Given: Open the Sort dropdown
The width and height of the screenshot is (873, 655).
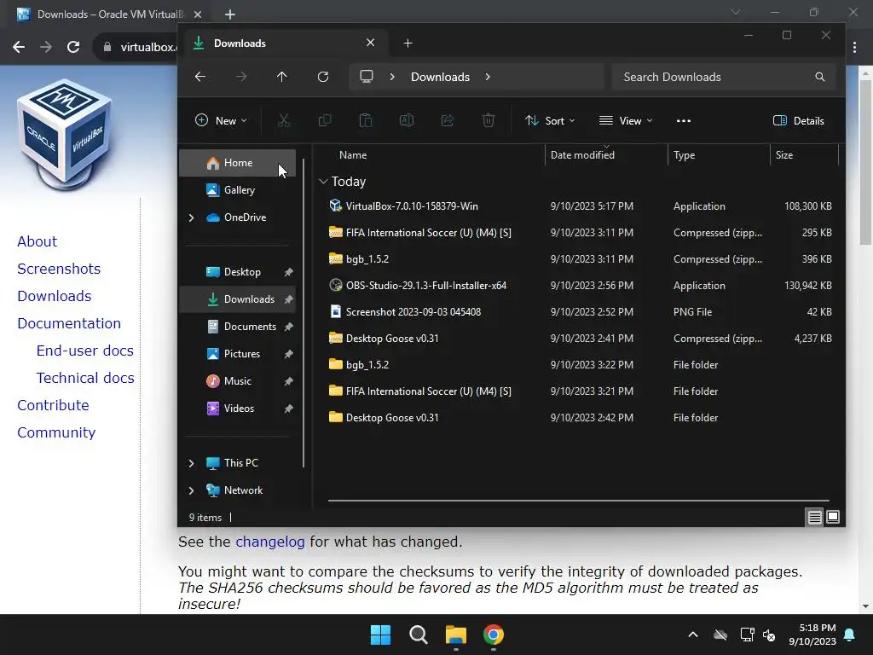Looking at the screenshot, I should (550, 121).
